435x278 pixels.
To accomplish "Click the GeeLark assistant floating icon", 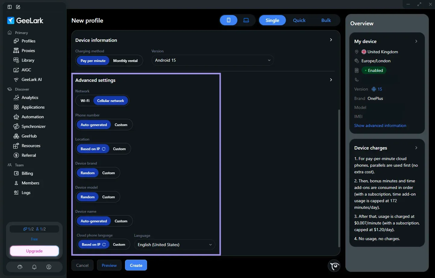I will pos(334,266).
